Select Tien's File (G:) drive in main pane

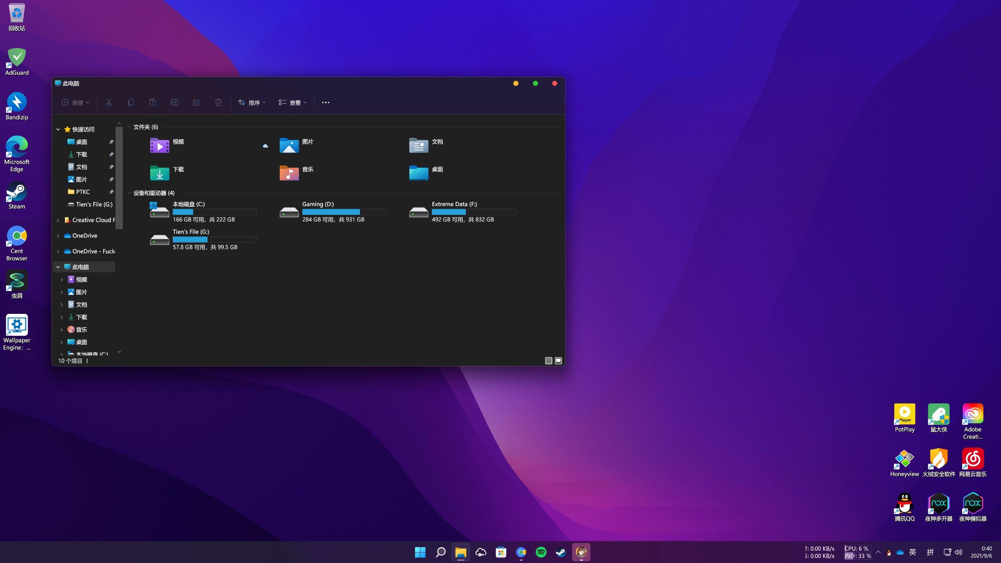[x=203, y=239]
